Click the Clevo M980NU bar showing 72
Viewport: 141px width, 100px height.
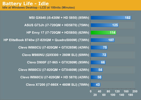[x=99, y=55]
